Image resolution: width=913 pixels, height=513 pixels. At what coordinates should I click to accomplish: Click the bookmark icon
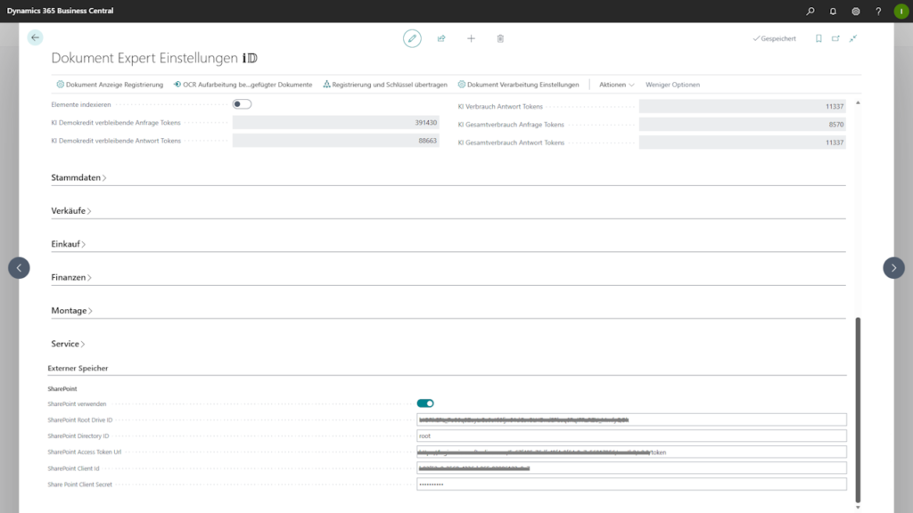click(x=818, y=38)
